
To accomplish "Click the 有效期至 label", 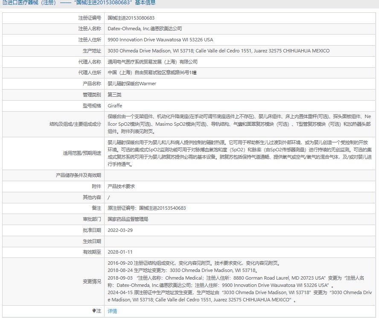I will coord(92,252).
